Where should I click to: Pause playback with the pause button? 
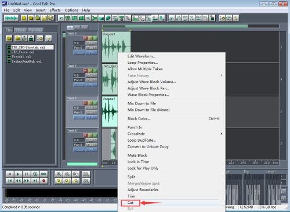point(27,174)
